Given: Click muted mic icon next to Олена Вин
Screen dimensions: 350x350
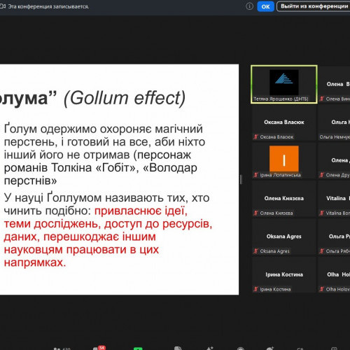Looking at the screenshot, I should pos(322,99).
